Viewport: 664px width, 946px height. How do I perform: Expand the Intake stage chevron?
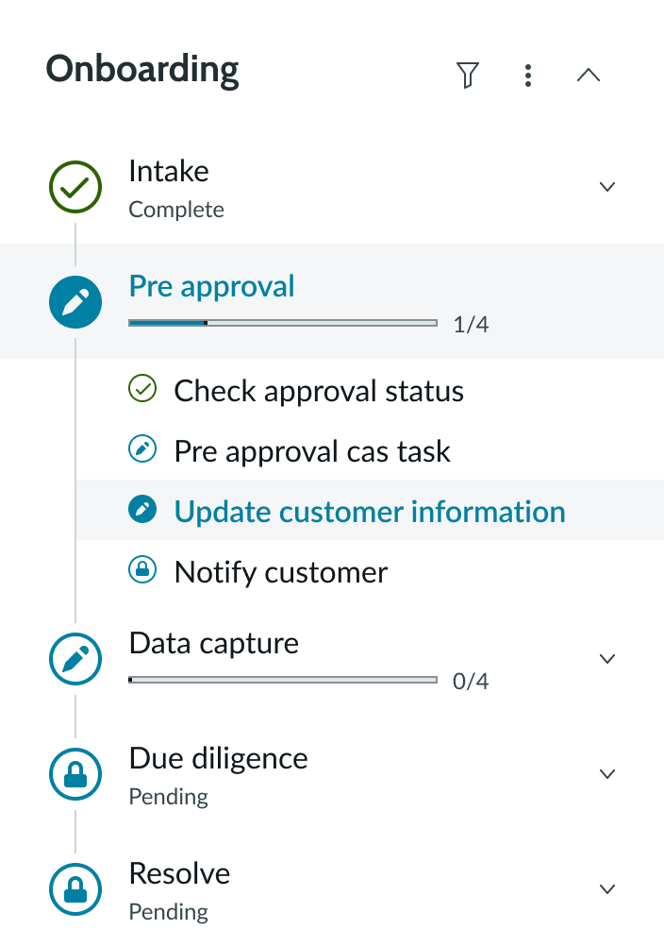click(607, 187)
